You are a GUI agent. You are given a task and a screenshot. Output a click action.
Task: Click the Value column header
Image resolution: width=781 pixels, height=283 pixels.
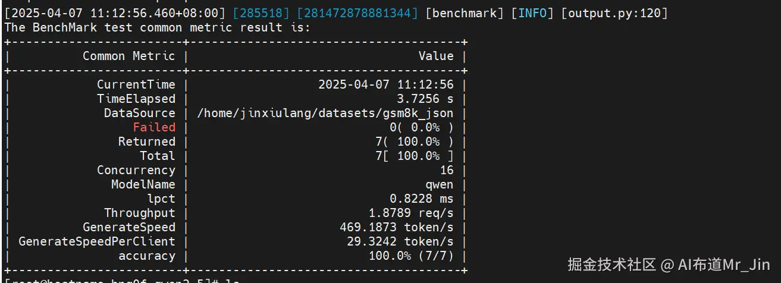click(435, 56)
